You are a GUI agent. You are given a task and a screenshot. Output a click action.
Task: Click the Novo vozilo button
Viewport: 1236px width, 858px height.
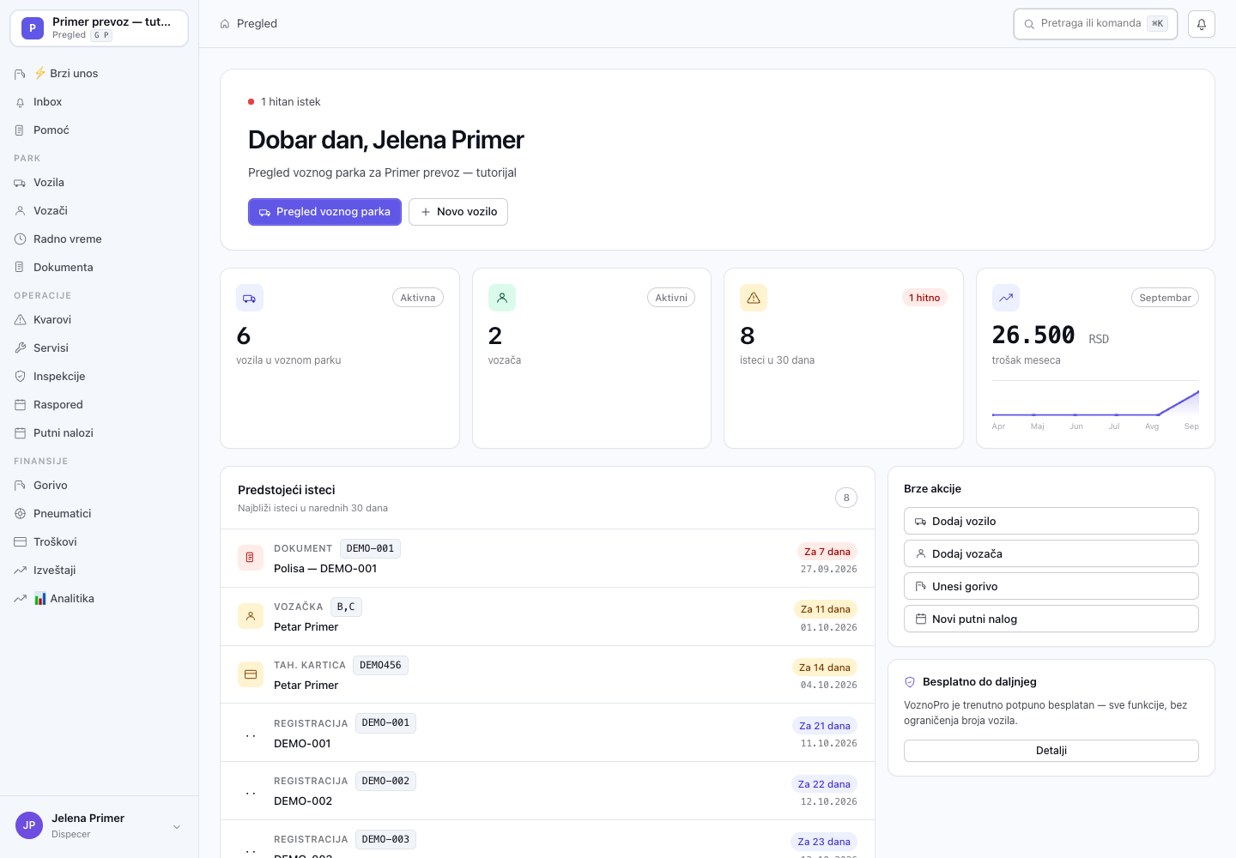pyautogui.click(x=458, y=212)
